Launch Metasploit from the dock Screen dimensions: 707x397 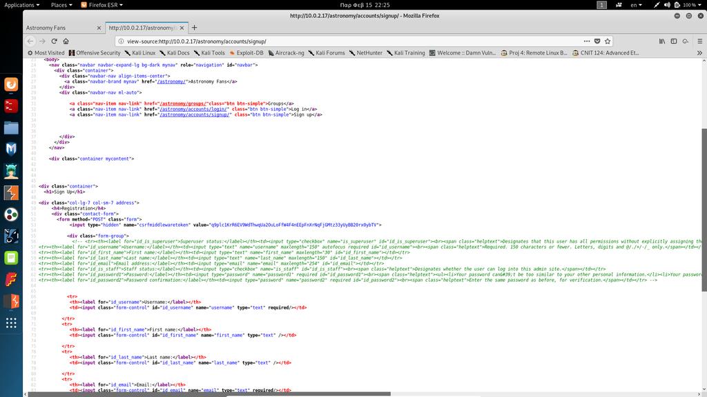pos(11,149)
